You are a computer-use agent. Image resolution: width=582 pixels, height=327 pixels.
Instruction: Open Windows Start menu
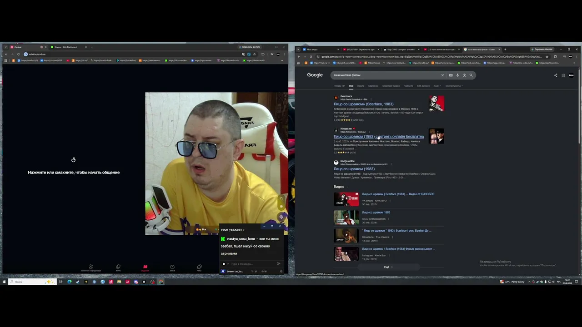(4, 282)
